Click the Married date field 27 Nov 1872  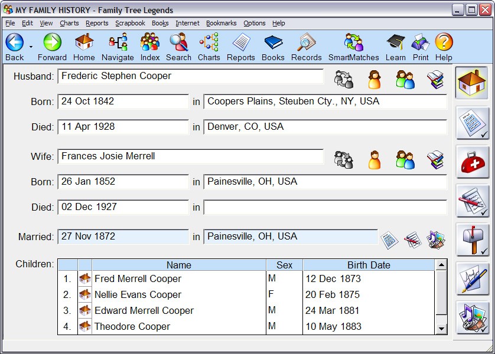tap(123, 237)
